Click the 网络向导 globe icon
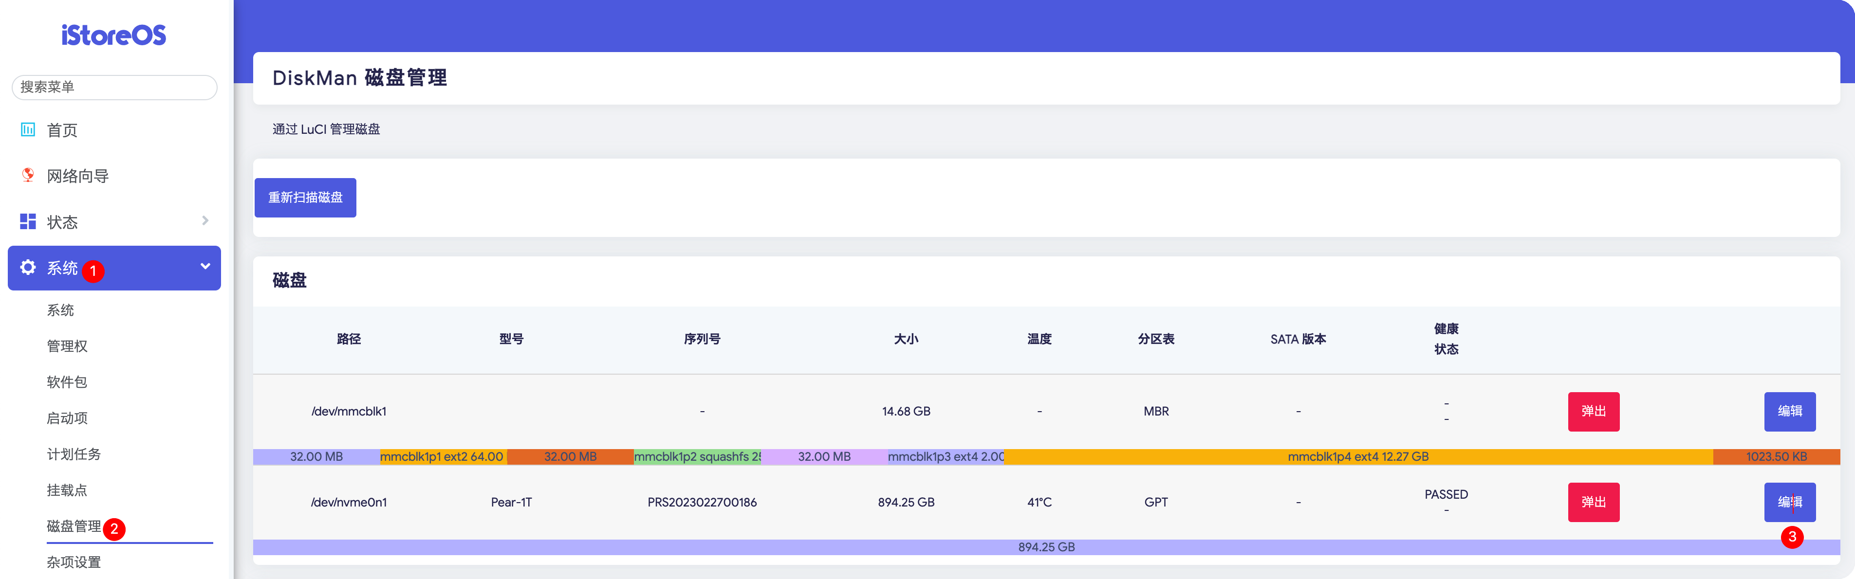The height and width of the screenshot is (579, 1855). (x=28, y=175)
